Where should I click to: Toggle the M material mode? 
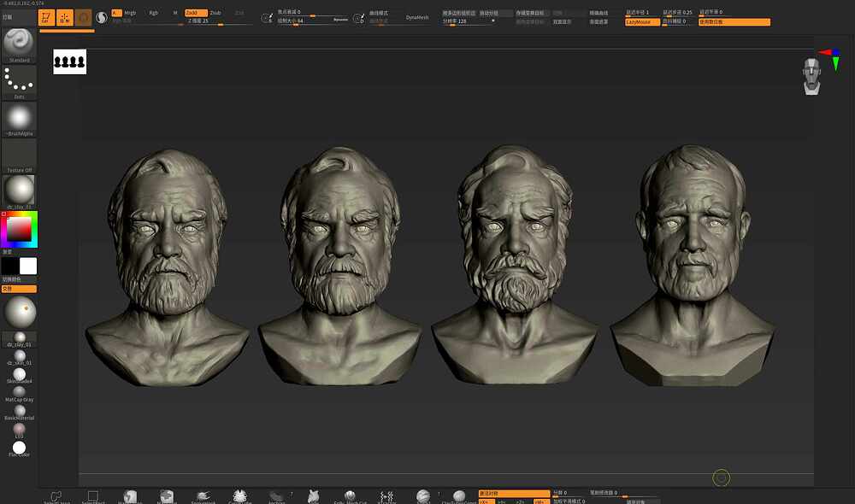175,13
